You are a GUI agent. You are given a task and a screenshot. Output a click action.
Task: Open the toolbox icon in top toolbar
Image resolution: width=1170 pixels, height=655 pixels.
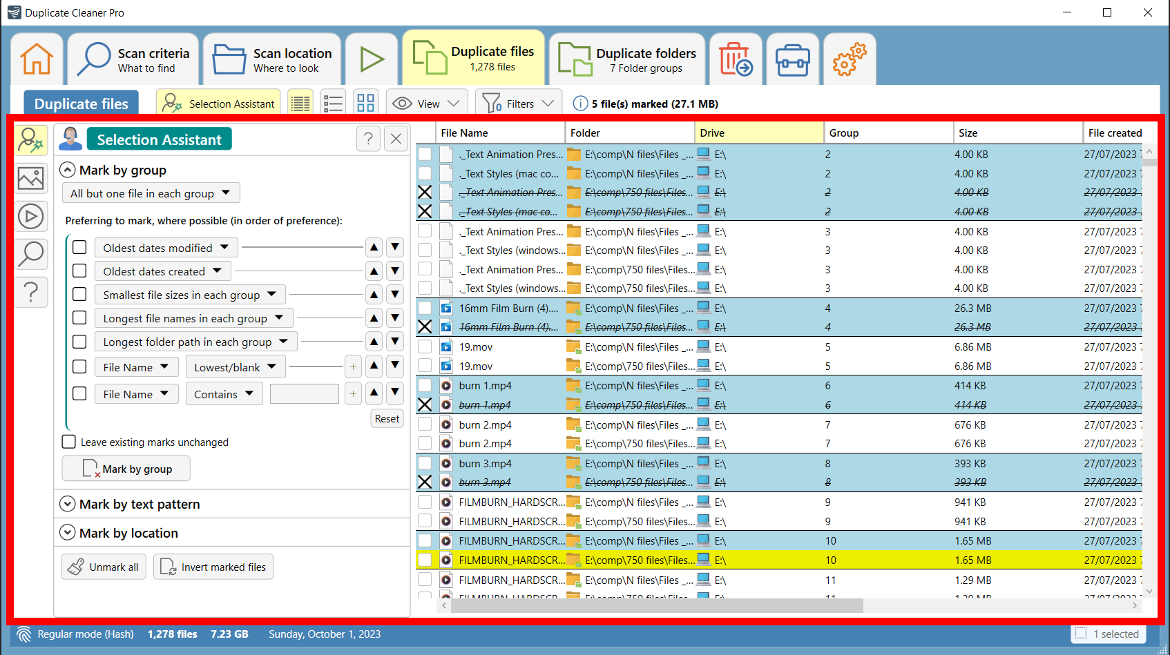[792, 59]
